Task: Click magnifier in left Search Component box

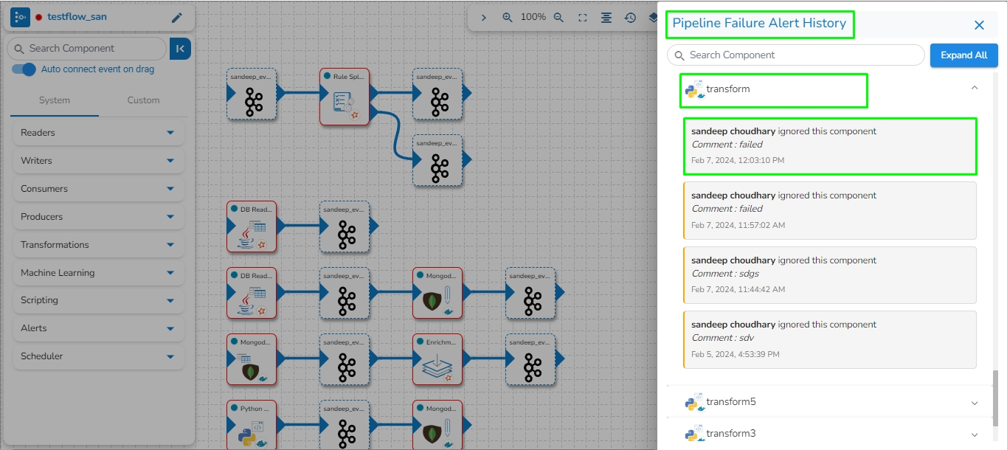Action: coord(19,49)
